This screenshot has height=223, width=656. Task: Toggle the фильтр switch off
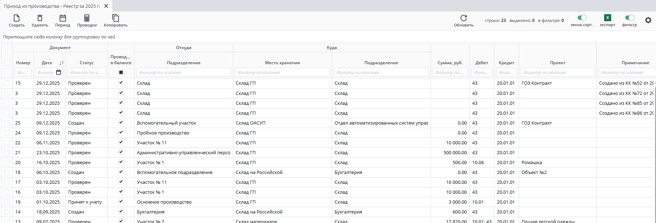click(630, 18)
